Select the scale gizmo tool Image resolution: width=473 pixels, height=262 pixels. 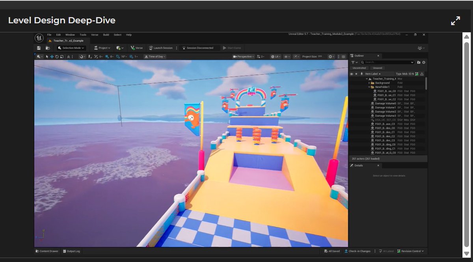(x=62, y=56)
